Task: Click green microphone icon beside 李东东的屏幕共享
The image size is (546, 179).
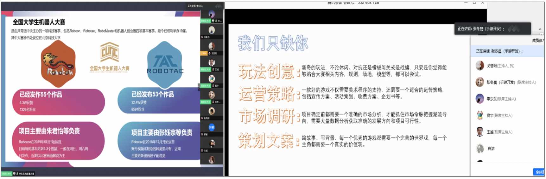Action: pos(17,174)
